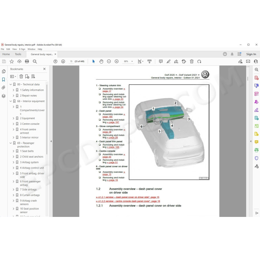Image resolution: width=260 pixels, height=260 pixels.
Task: Open the page thumbnails panel icon
Action: point(4,71)
